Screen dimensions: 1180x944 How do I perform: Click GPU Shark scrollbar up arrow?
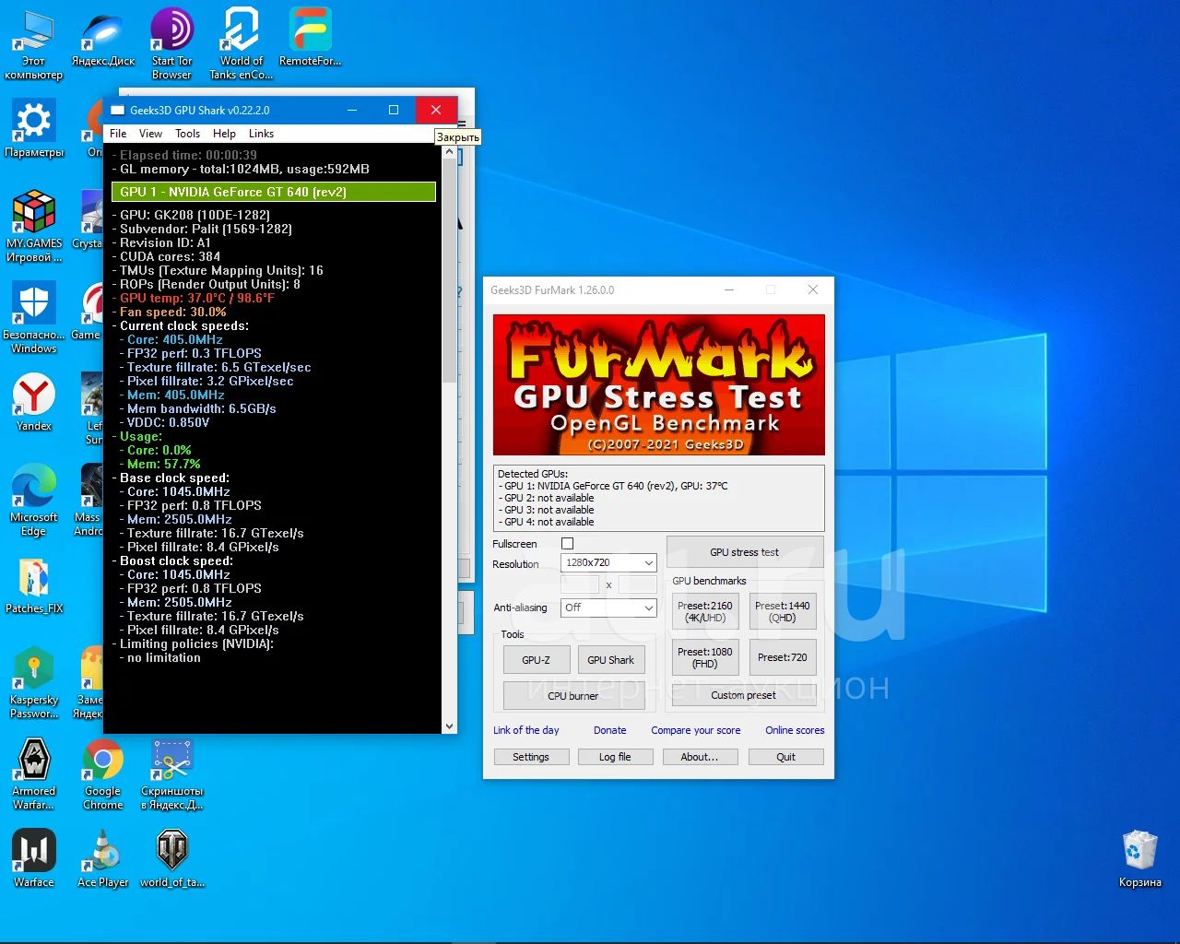coord(450,153)
